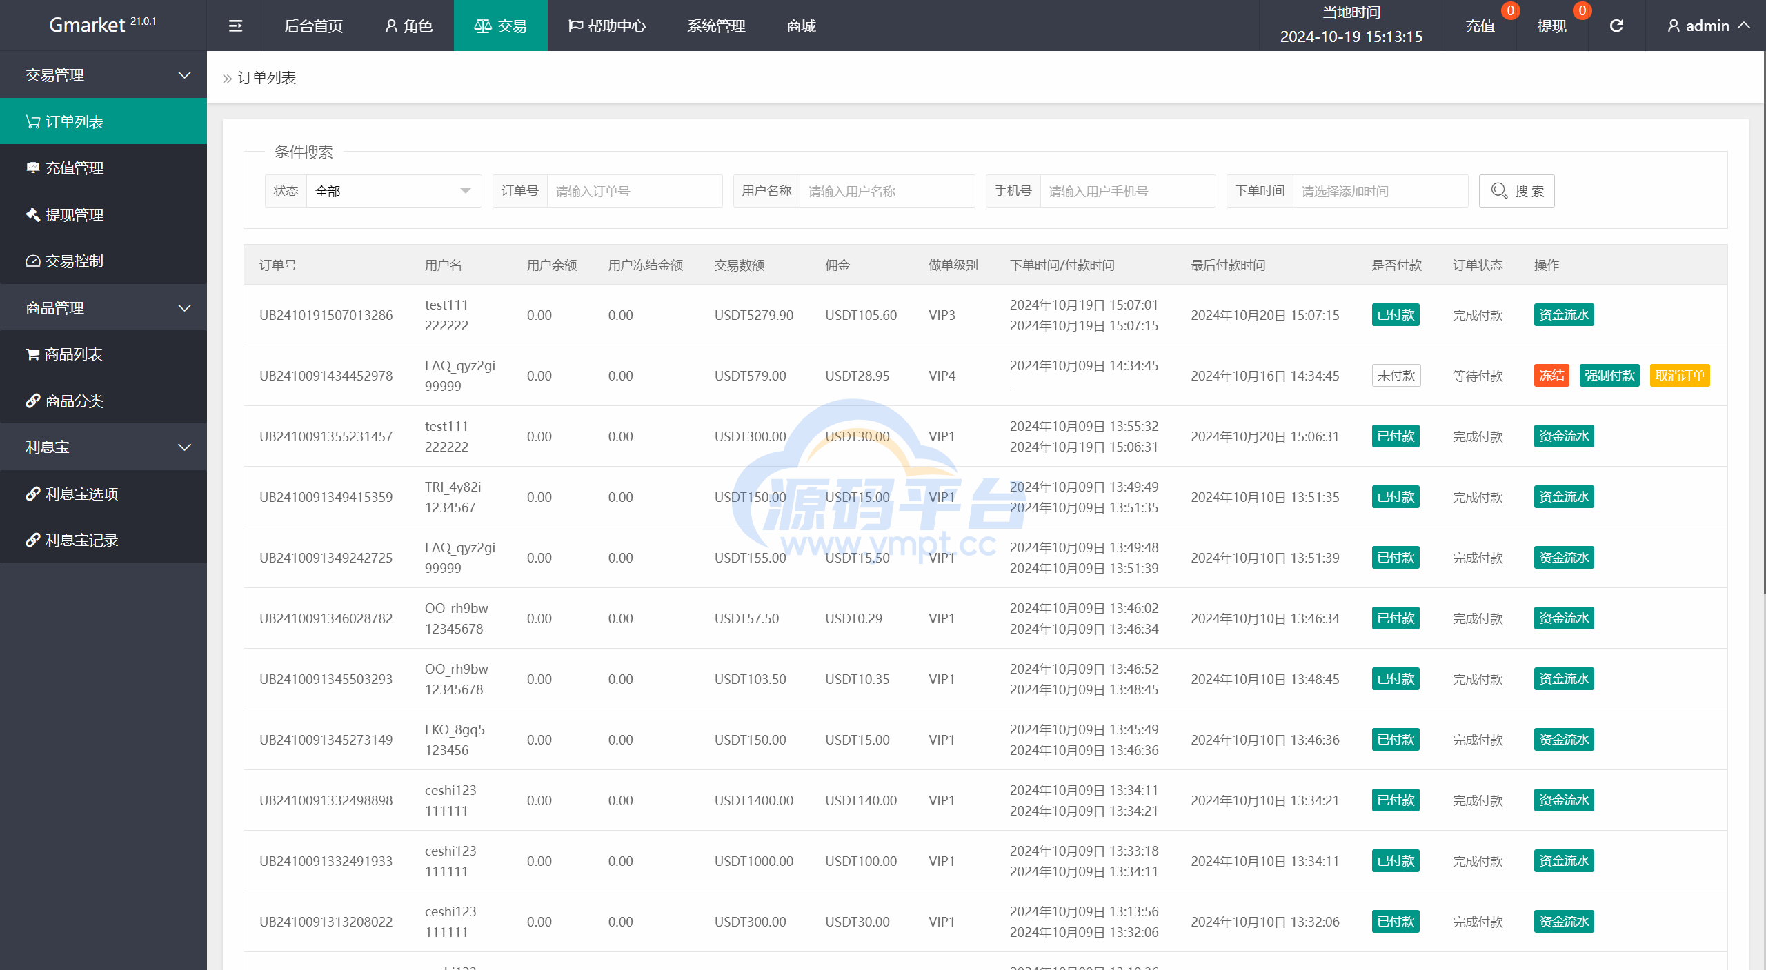1766x970 pixels.
Task: Click the link icon for 利息宝选项
Action: 33,494
